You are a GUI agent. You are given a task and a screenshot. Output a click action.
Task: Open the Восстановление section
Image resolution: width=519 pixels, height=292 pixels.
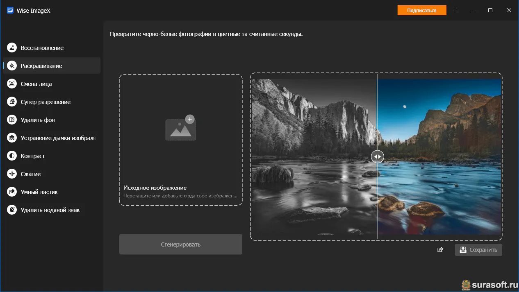tap(52, 48)
